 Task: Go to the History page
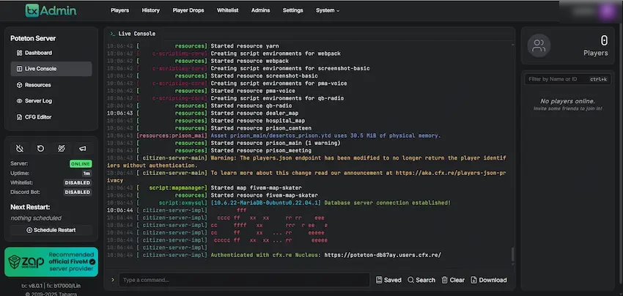click(x=150, y=10)
